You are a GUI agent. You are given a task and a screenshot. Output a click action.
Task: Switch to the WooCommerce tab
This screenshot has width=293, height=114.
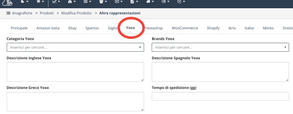coord(185,28)
